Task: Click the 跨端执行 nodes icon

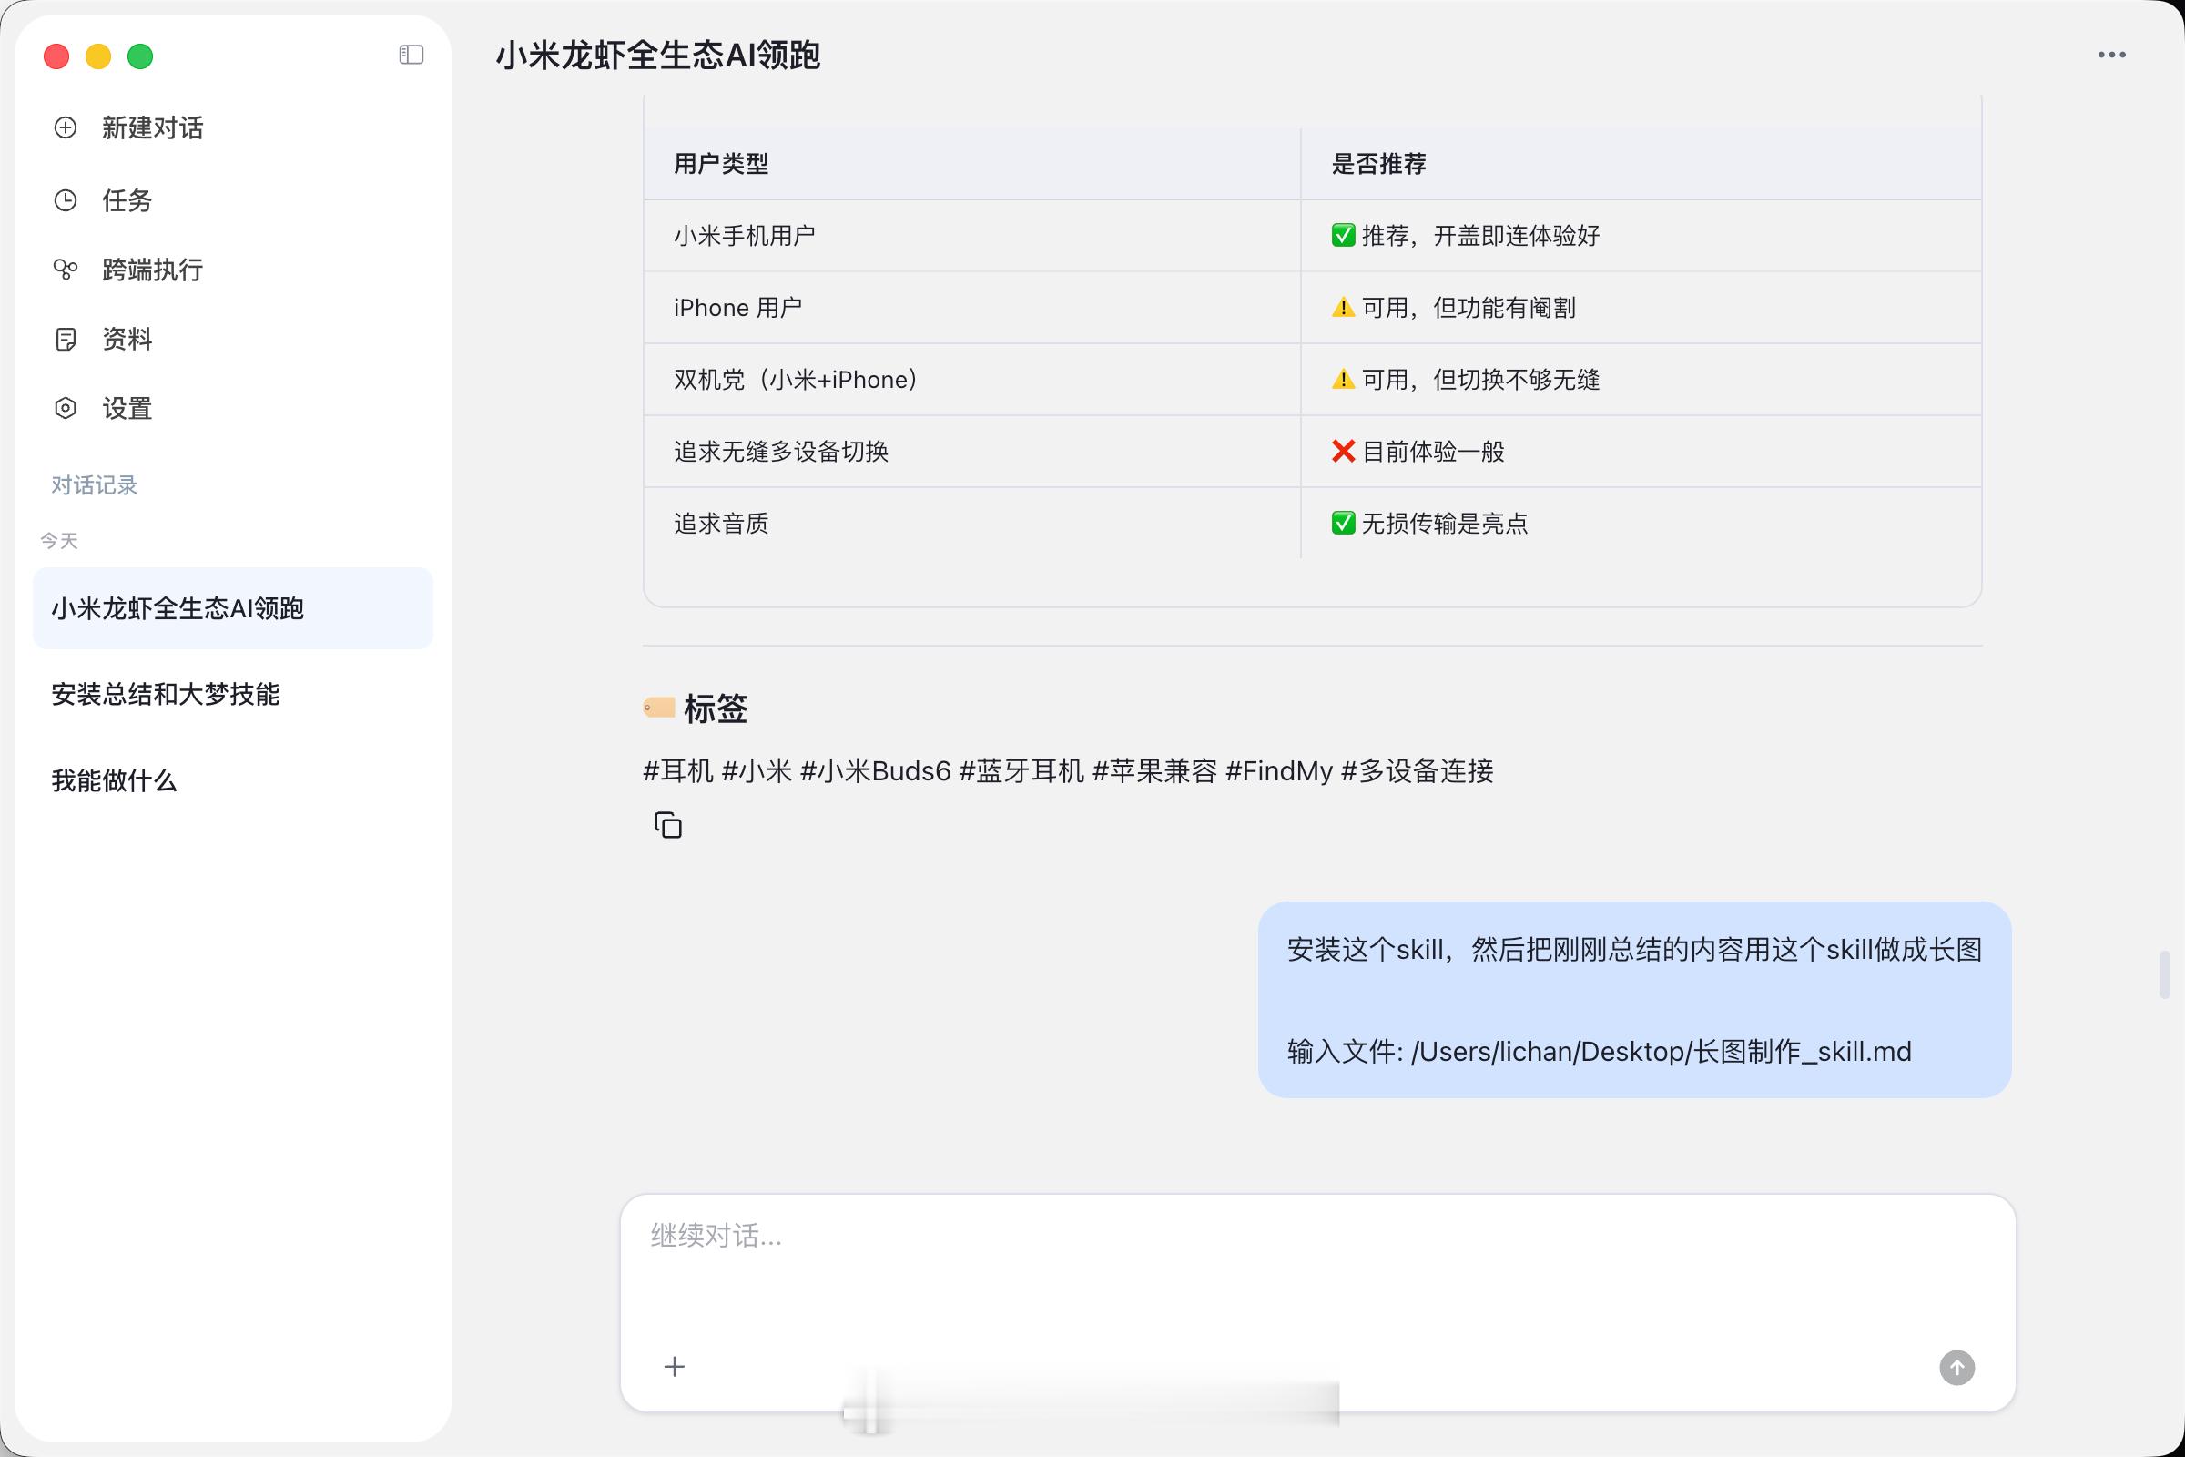Action: click(65, 270)
